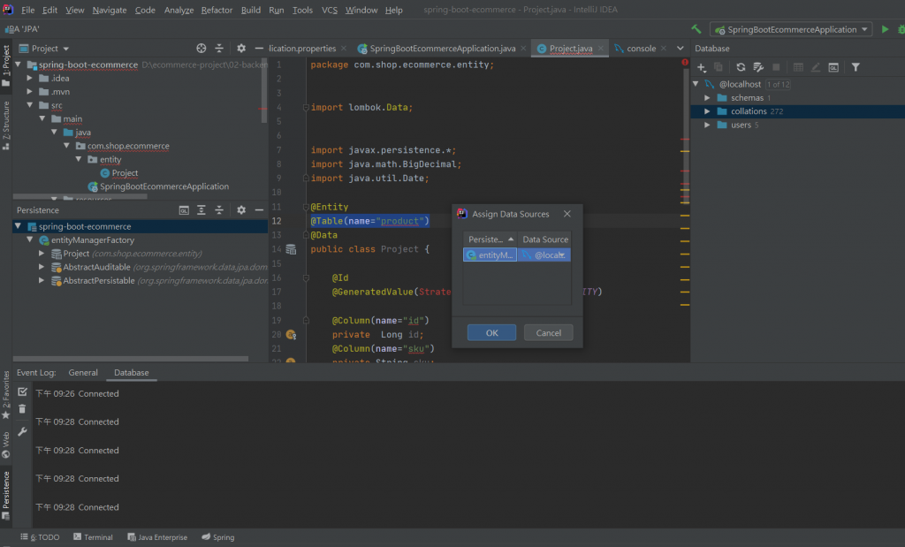Screen dimensions: 905x547
Task: Open Data Source Properties wrench icon
Action: coord(757,67)
